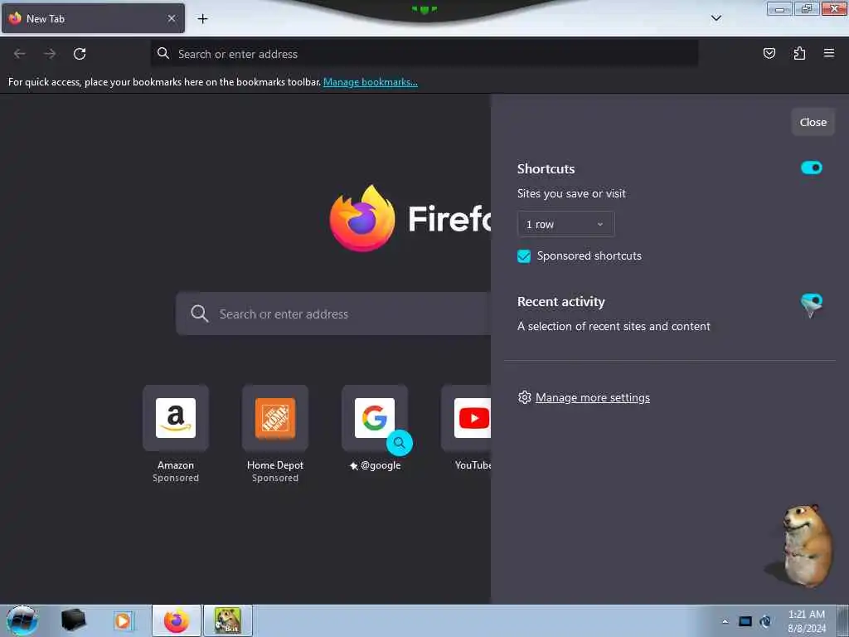Reload the current page
This screenshot has width=849, height=637.
coord(80,54)
